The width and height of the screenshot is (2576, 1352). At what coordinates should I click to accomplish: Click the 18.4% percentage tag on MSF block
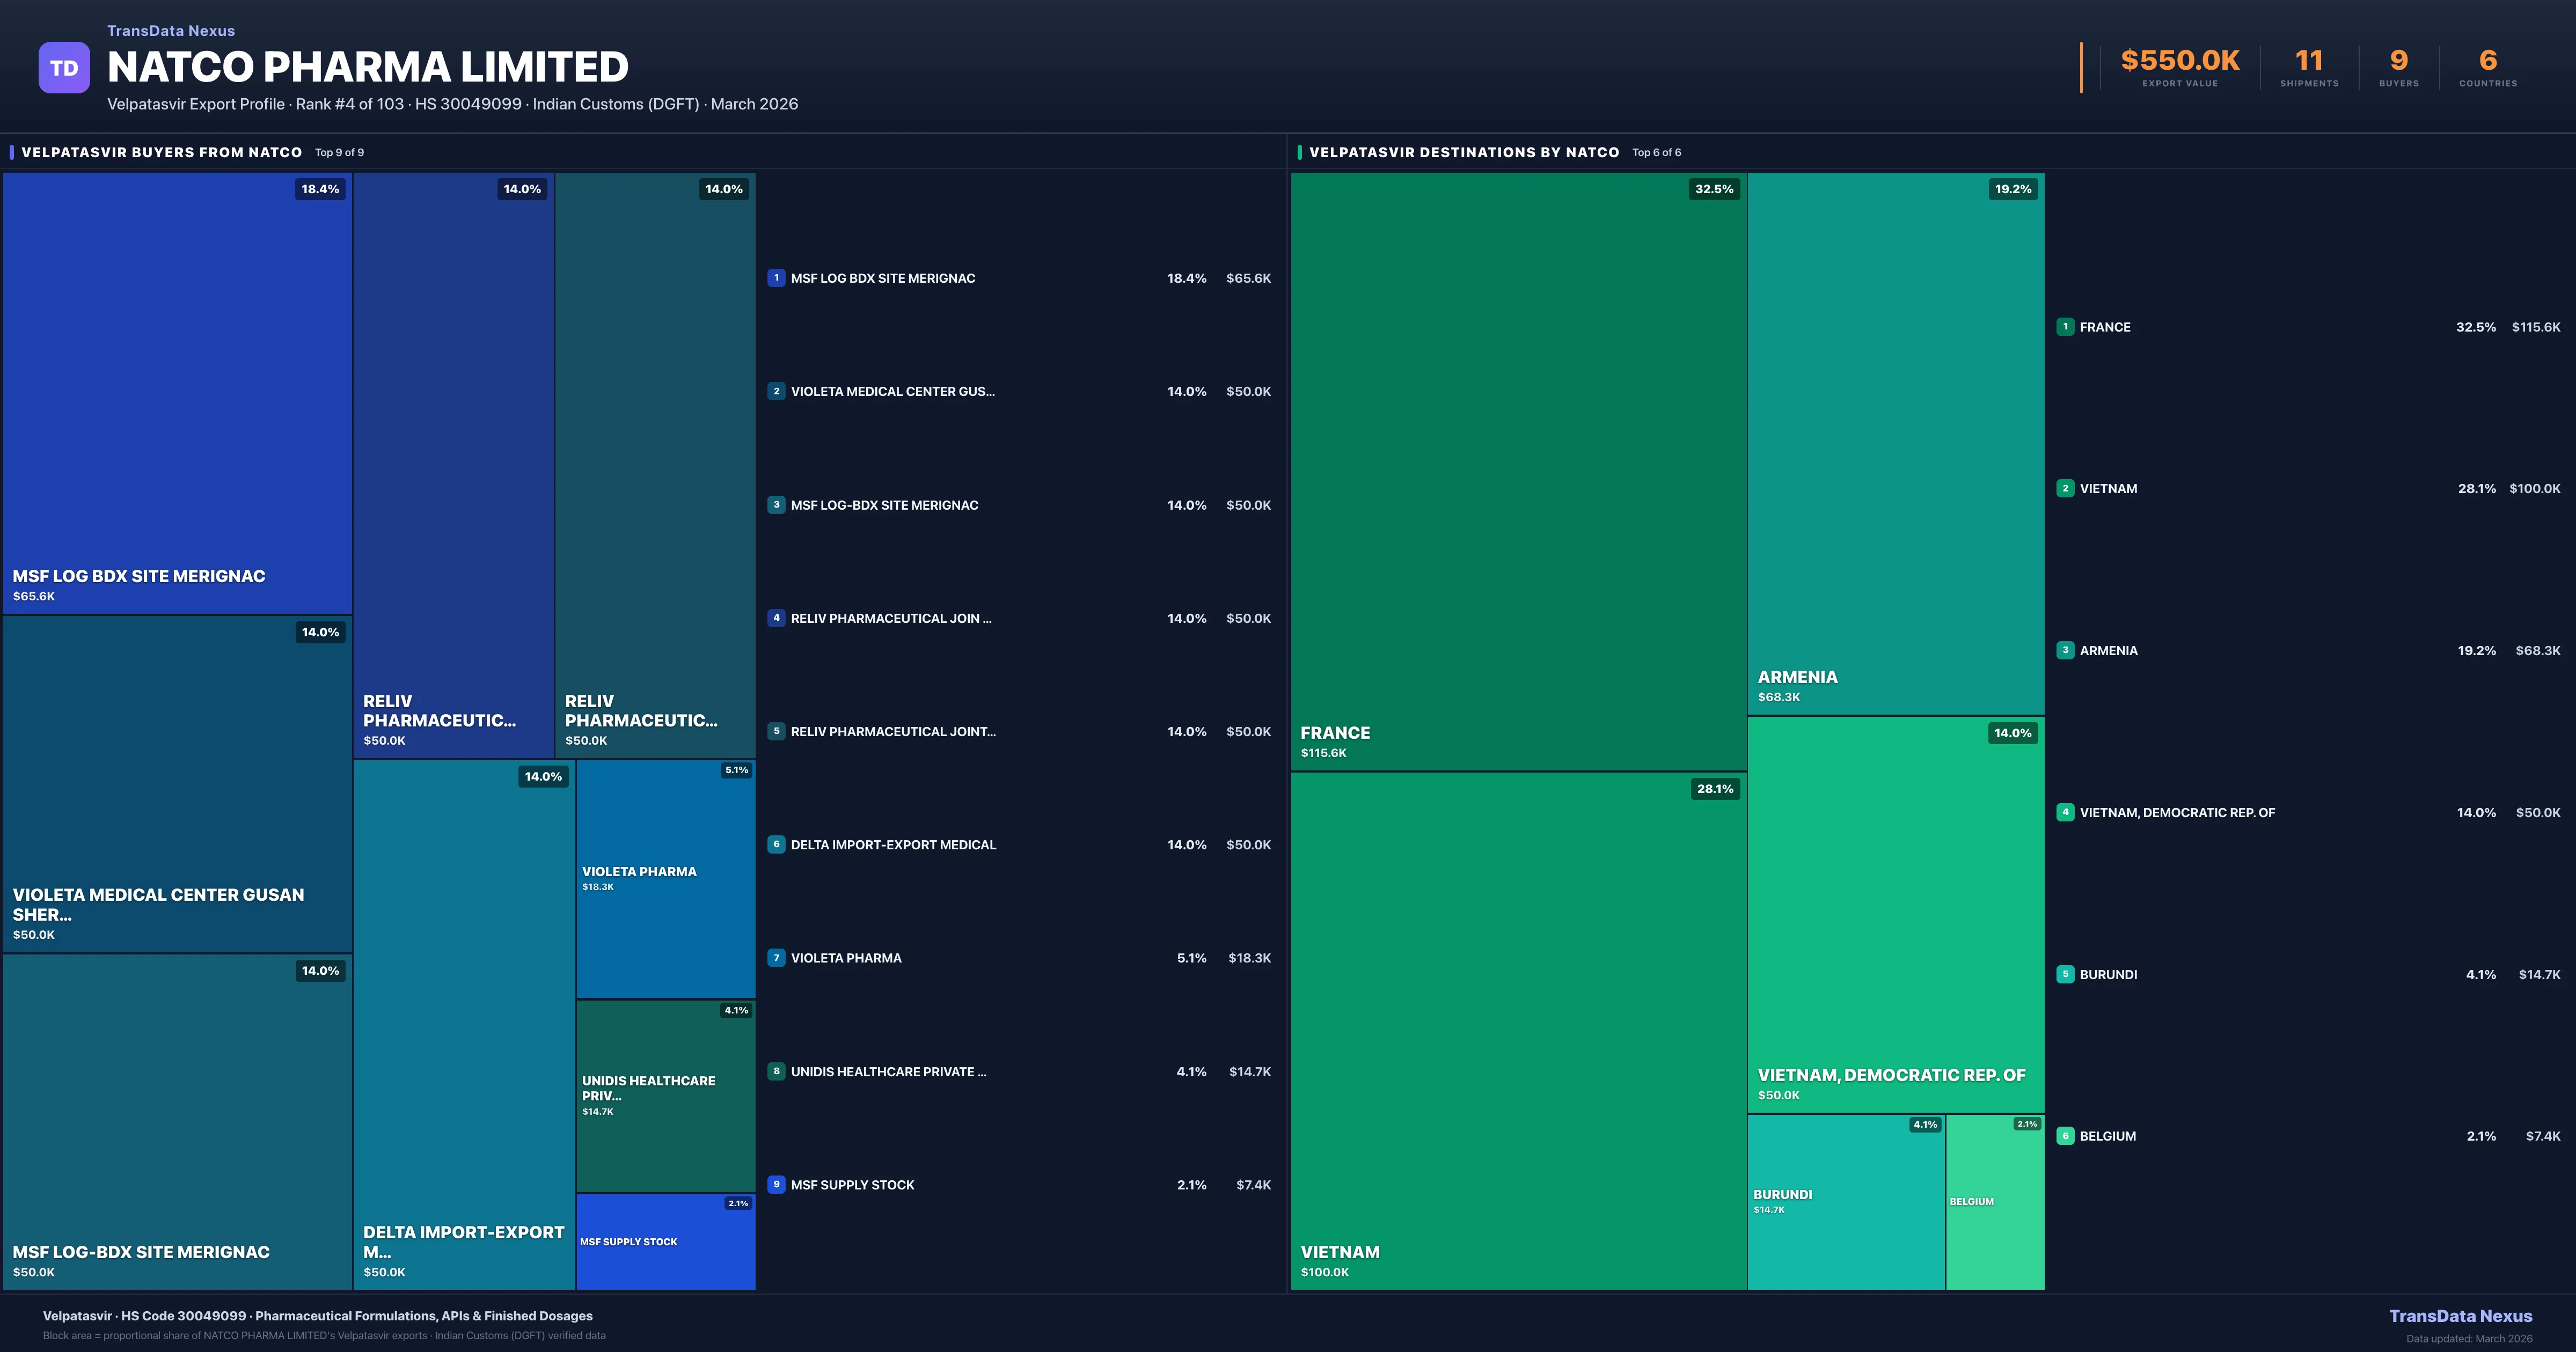319,188
